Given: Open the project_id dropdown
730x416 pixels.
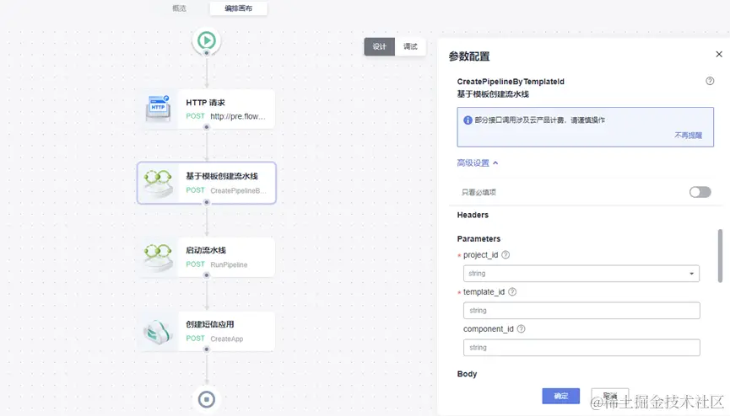Looking at the screenshot, I should click(x=581, y=274).
